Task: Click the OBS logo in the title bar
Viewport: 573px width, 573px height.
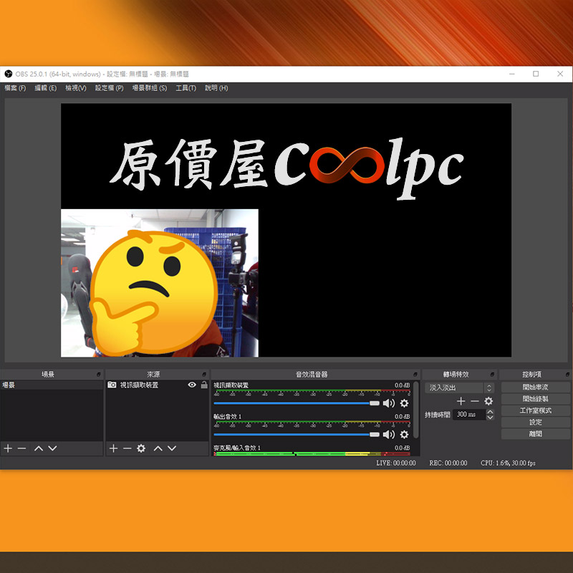Action: click(x=9, y=74)
